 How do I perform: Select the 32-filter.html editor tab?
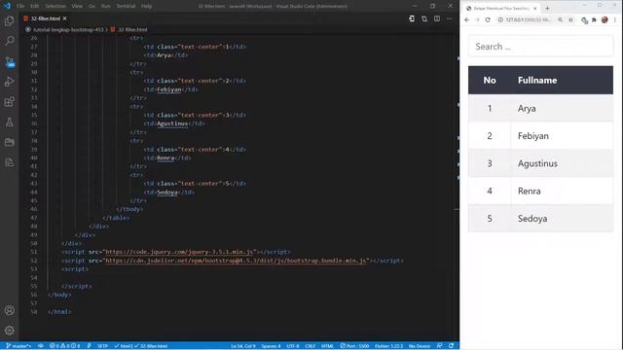tap(45, 18)
